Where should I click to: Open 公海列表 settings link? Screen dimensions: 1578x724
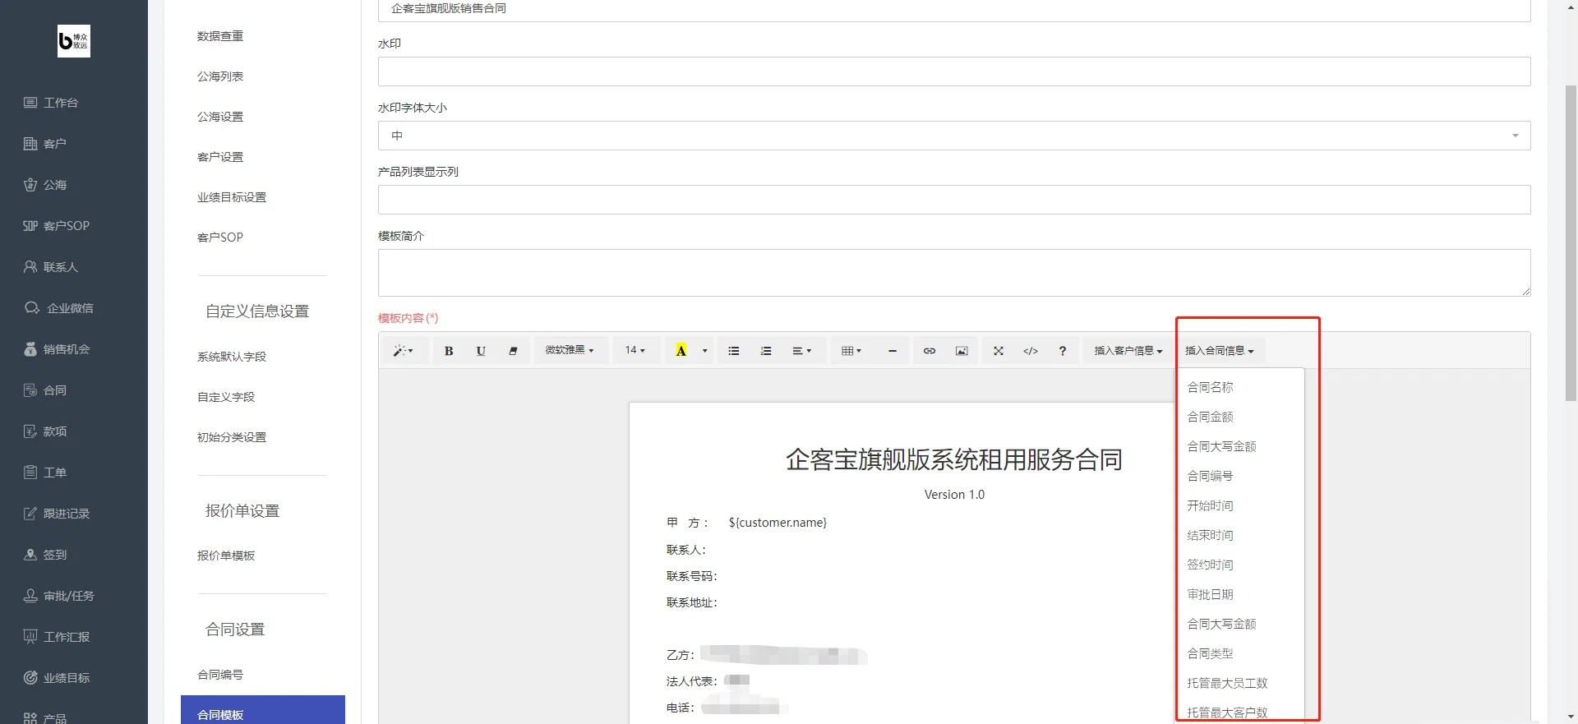coord(220,76)
